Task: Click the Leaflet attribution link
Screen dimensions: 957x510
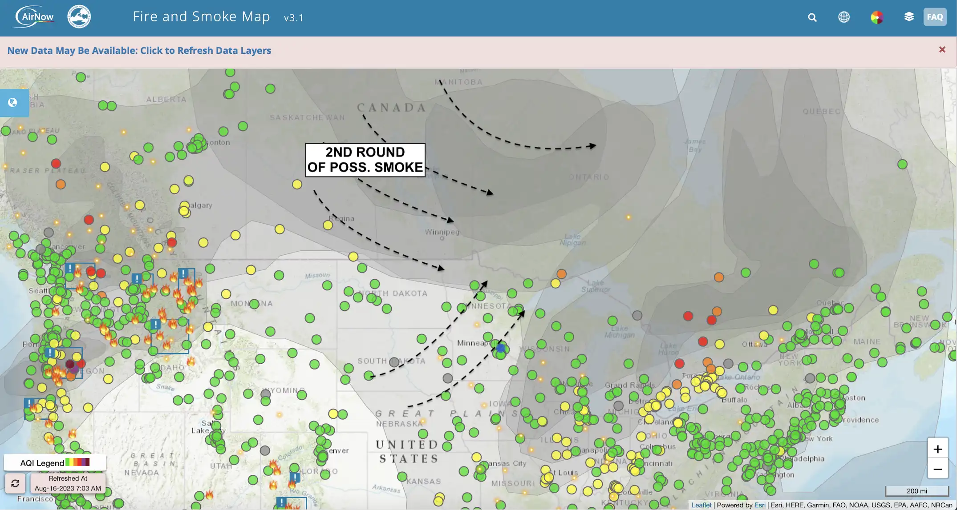Action: (702, 505)
